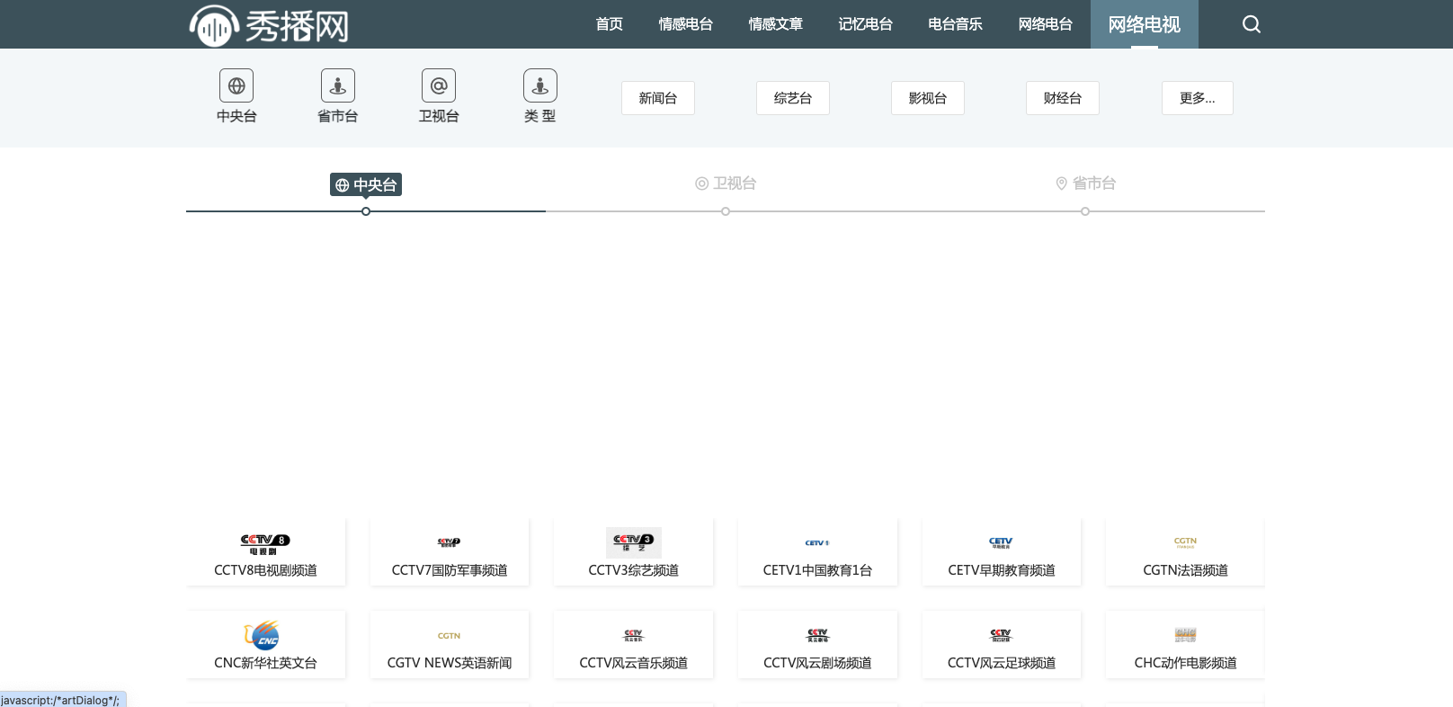The width and height of the screenshot is (1453, 707).
Task: Open CGTN法语频道 logo
Action: [1185, 542]
